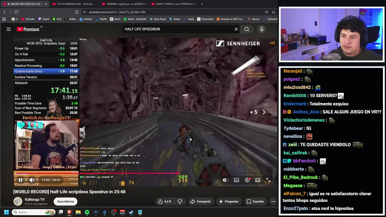Go back in browser history
This screenshot has width=386, height=217.
(x=4, y=12)
